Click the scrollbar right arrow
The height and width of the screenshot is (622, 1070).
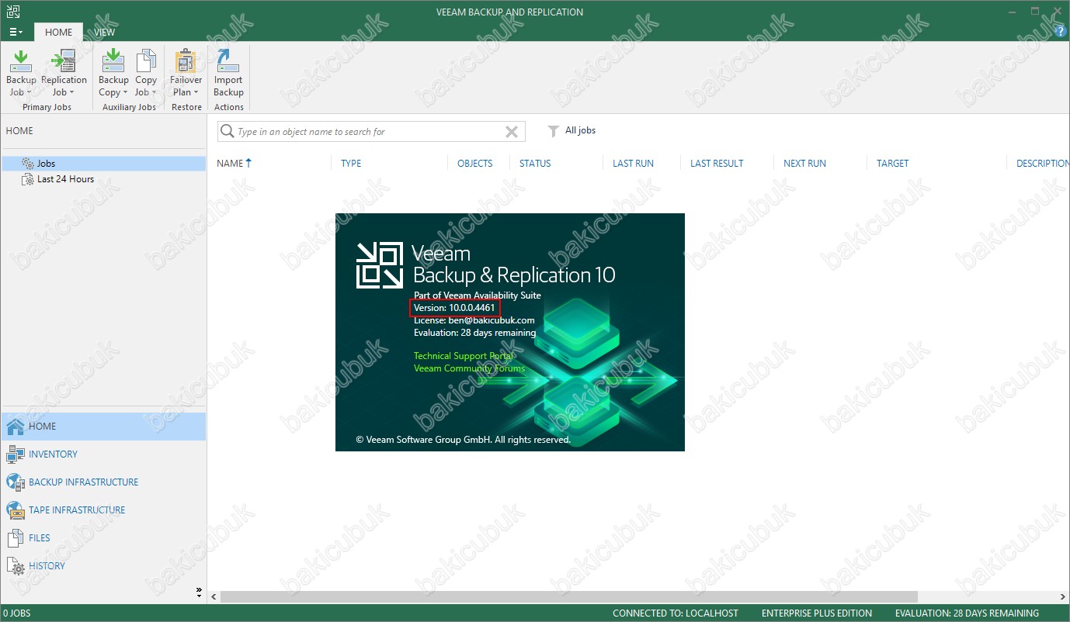click(x=1062, y=597)
